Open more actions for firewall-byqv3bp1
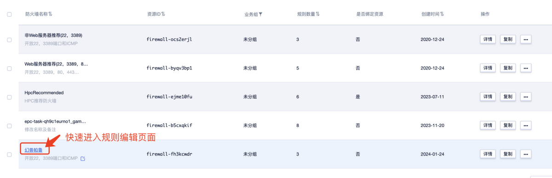 [526, 68]
